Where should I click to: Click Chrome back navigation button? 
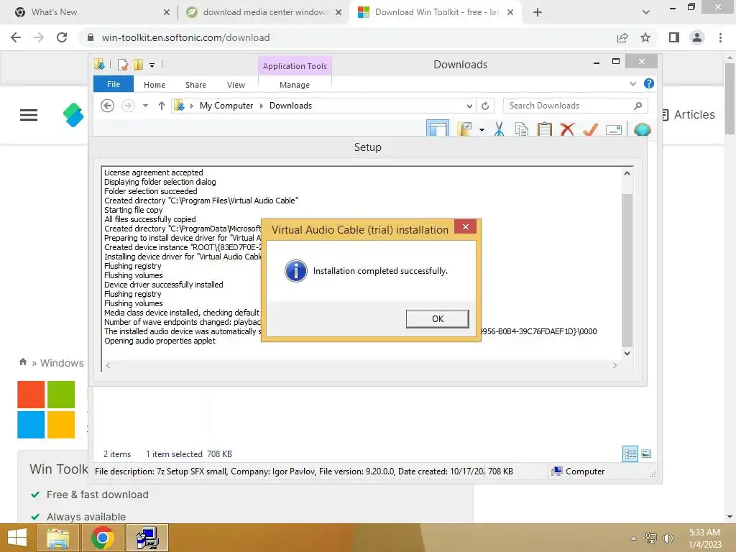click(16, 37)
